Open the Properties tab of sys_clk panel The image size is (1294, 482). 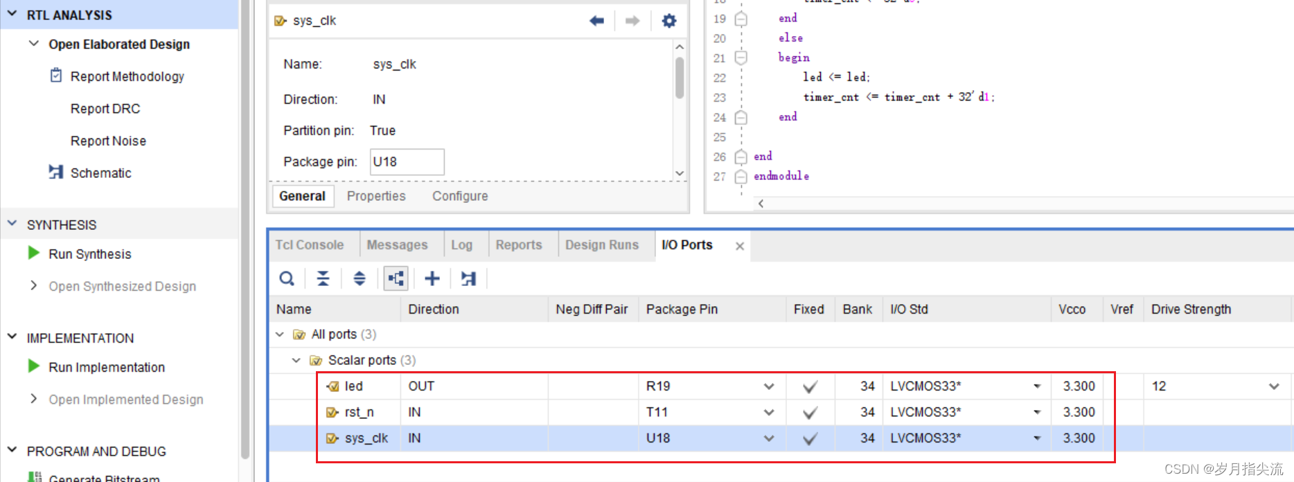pyautogui.click(x=376, y=196)
